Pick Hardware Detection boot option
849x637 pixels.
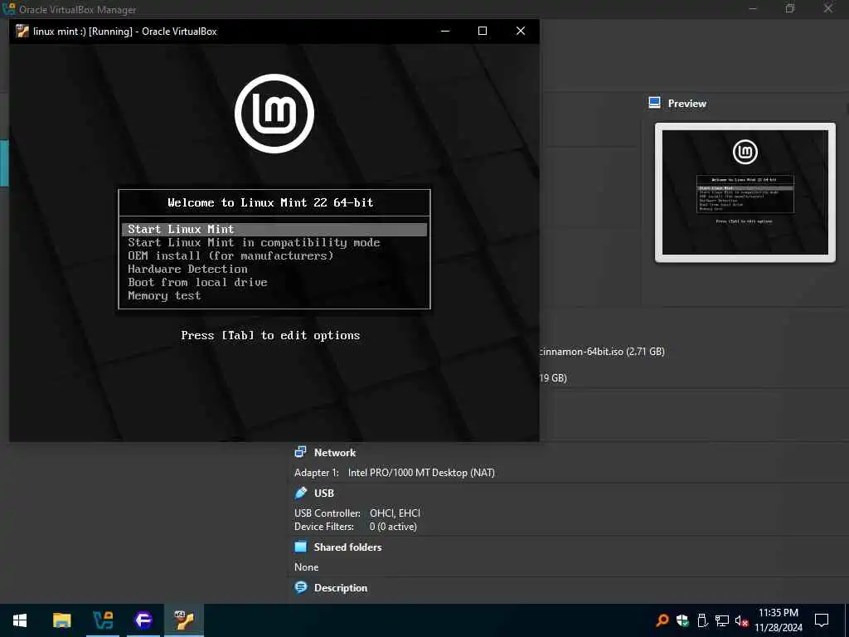coord(188,270)
